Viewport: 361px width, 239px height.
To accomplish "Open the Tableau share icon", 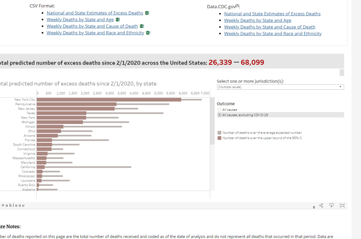I will (321, 205).
